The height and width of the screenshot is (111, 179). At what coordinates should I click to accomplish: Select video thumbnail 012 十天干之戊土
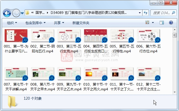click(x=148, y=74)
